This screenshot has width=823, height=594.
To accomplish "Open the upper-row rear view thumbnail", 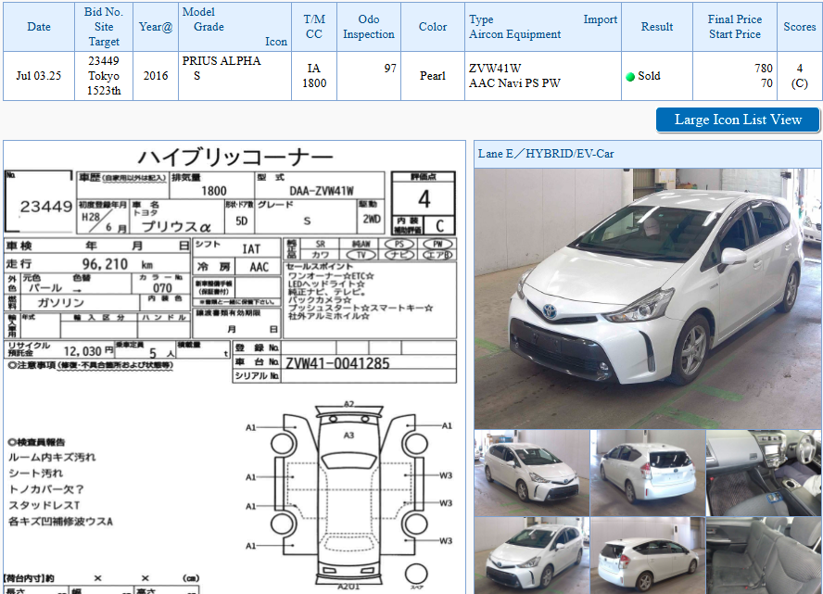I will (x=648, y=474).
